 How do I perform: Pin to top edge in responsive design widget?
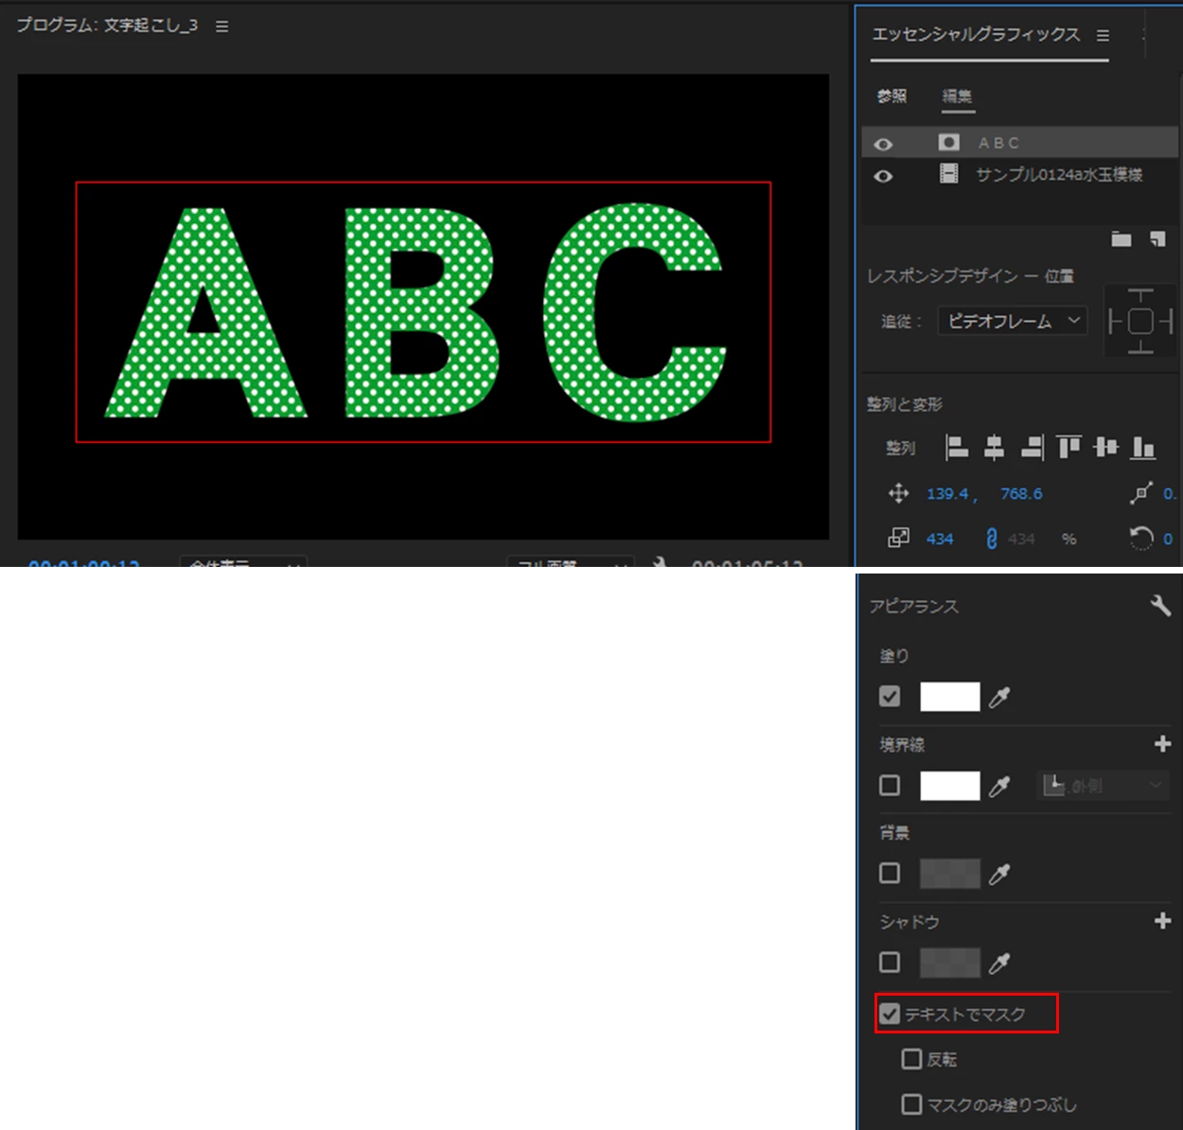pyautogui.click(x=1140, y=296)
